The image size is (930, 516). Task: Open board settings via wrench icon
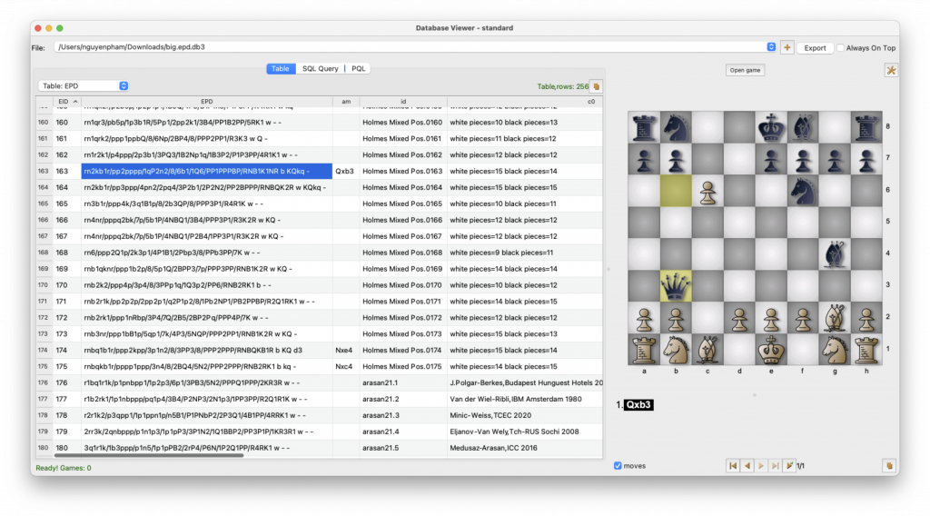(x=891, y=70)
